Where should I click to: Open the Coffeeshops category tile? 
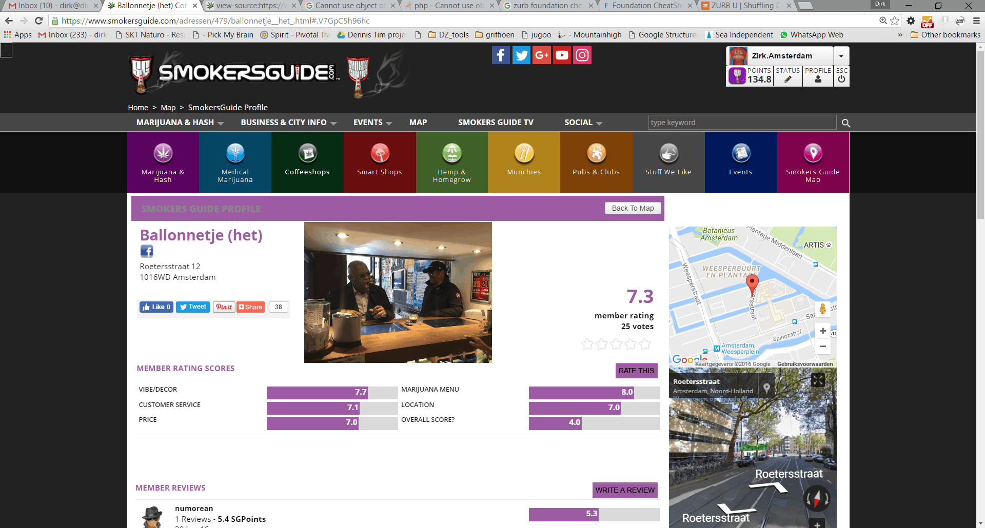tap(307, 163)
